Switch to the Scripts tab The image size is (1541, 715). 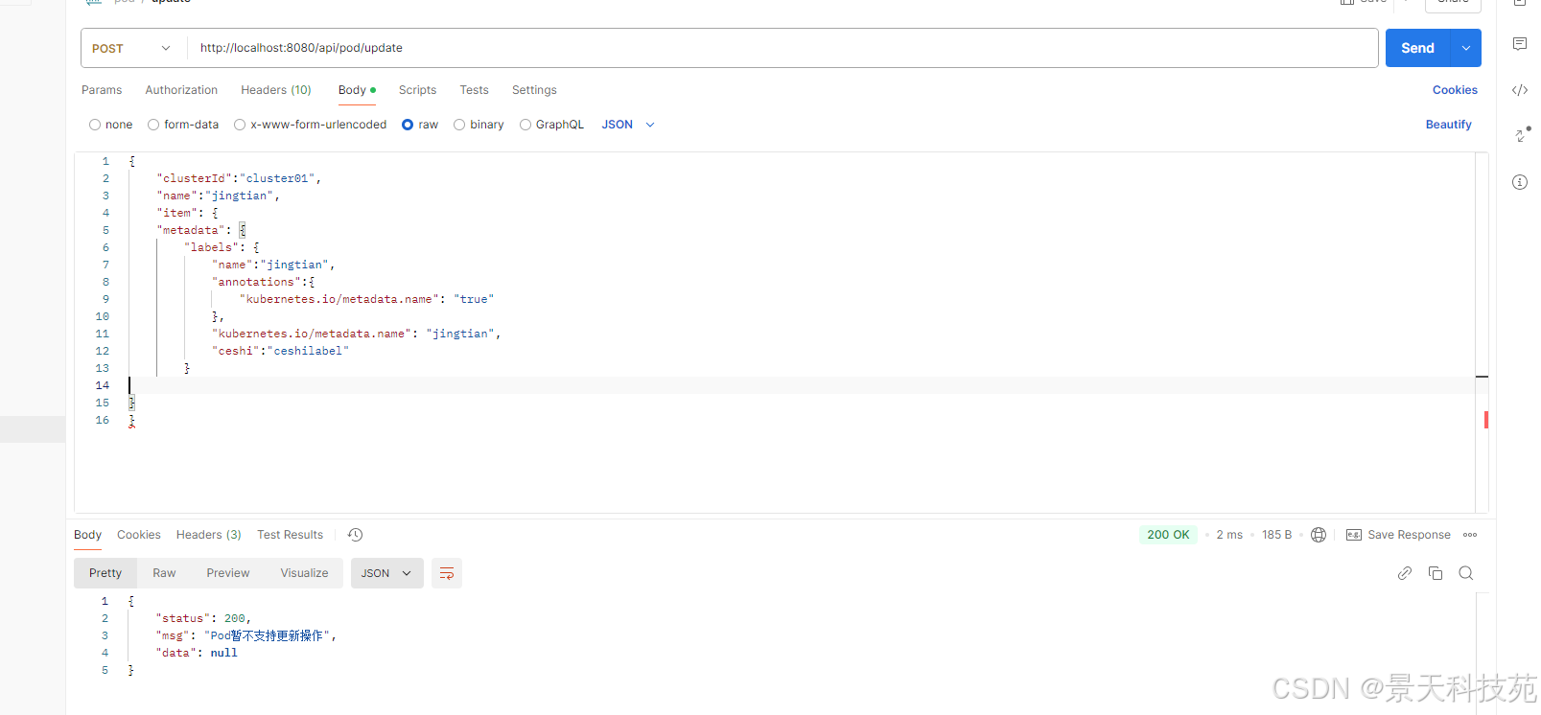coord(417,90)
